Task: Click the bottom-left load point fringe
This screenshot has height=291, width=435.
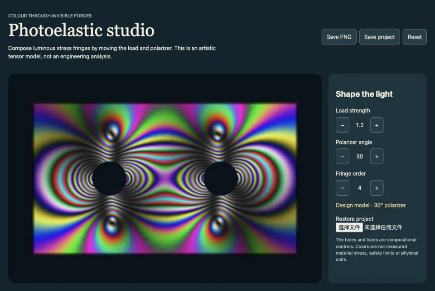Action: (112, 224)
